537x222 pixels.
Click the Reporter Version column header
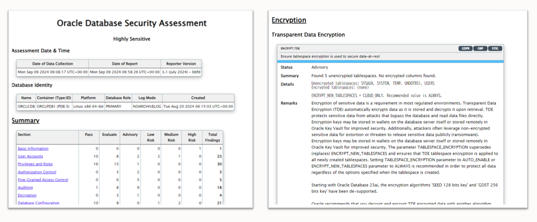coord(181,63)
